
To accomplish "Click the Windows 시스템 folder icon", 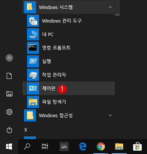I will (30, 7).
